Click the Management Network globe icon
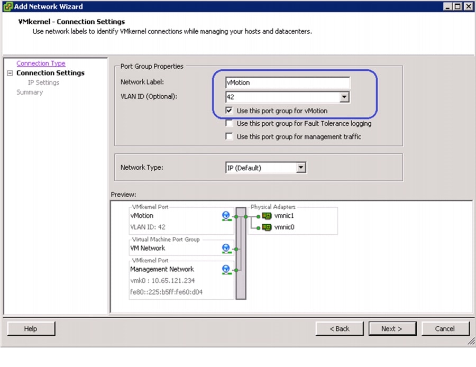 (226, 270)
